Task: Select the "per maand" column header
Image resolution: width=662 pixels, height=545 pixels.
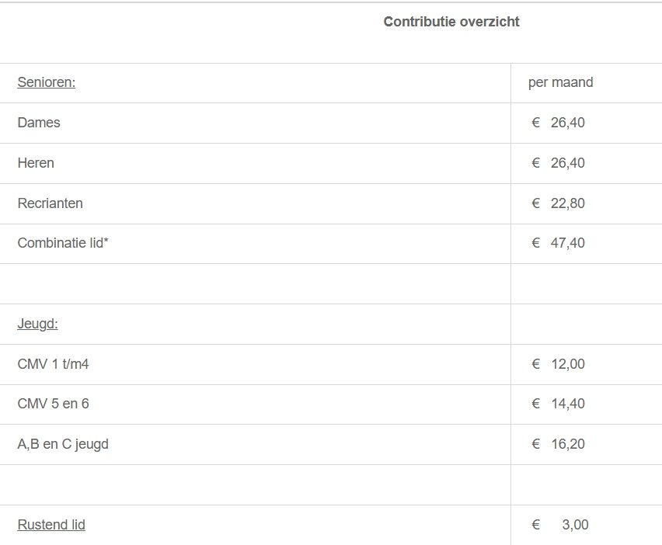Action: click(x=560, y=82)
